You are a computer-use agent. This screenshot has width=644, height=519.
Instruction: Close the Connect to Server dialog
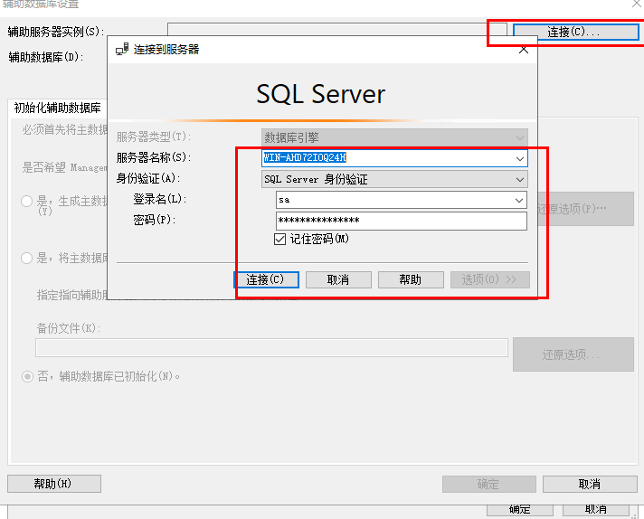pos(523,50)
